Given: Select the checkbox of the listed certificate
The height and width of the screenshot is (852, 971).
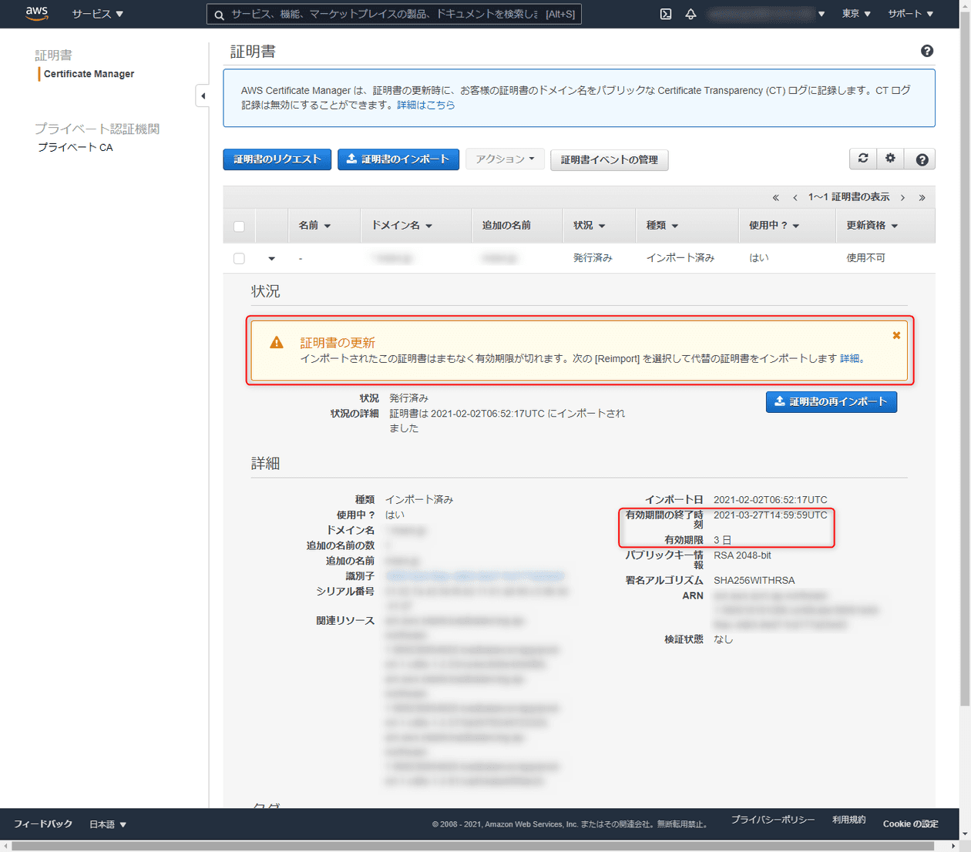Looking at the screenshot, I should click(239, 258).
